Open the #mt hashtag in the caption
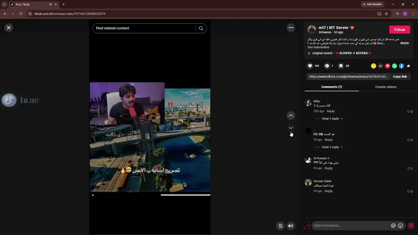The image size is (418, 235). pyautogui.click(x=380, y=43)
